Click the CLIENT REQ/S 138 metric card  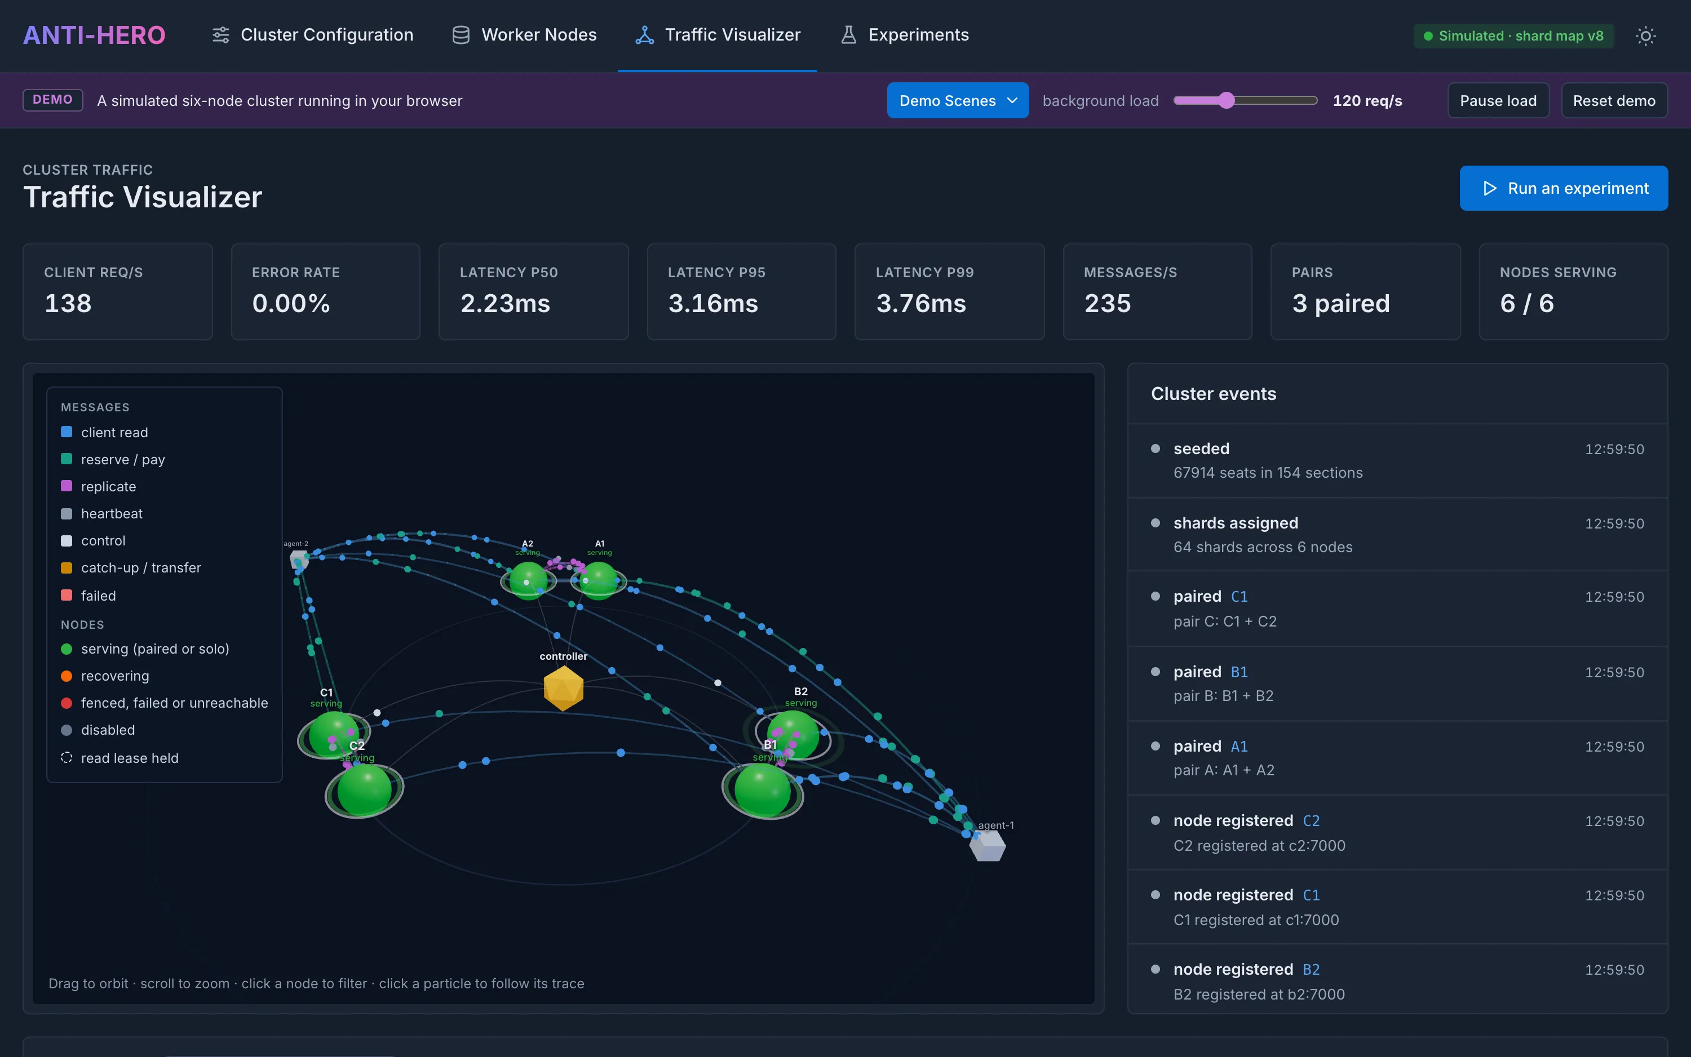coord(117,291)
